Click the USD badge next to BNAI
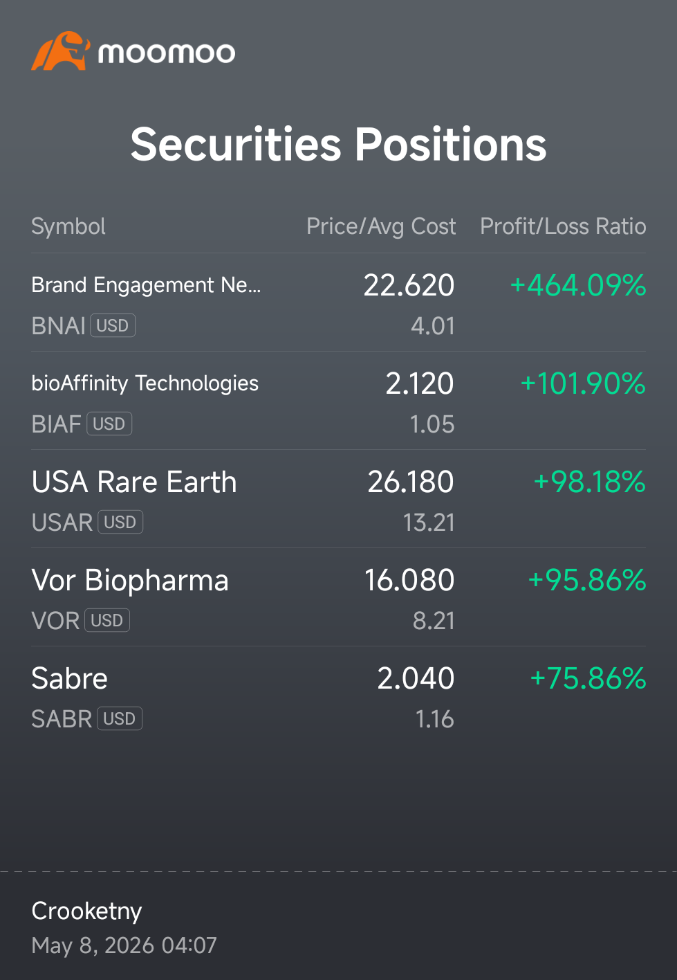677x980 pixels. (x=113, y=325)
